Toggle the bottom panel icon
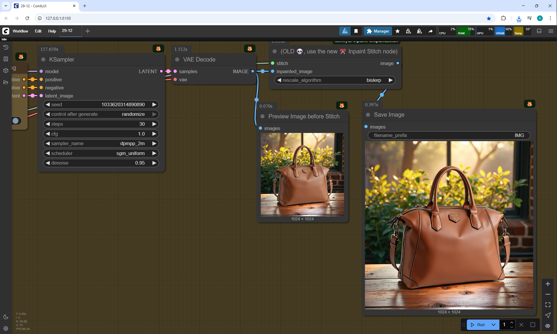This screenshot has height=334, width=557. [x=539, y=31]
